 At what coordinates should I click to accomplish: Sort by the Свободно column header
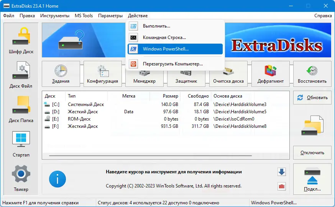(x=196, y=96)
